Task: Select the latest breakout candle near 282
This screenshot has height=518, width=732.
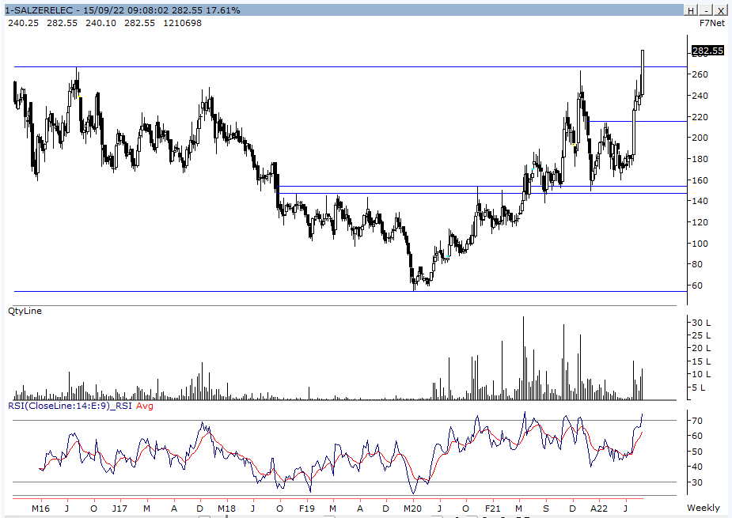Action: pyautogui.click(x=643, y=72)
